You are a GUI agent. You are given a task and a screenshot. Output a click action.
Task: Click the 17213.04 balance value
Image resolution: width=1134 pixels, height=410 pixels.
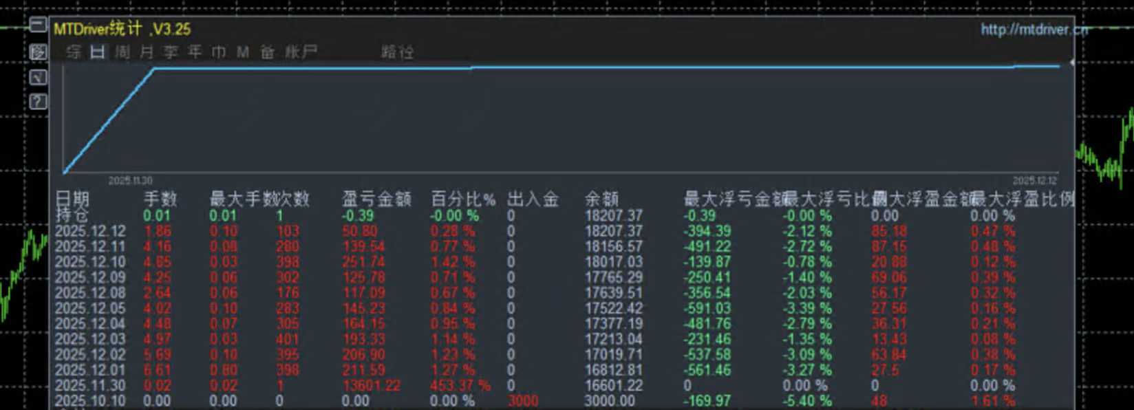tap(613, 339)
